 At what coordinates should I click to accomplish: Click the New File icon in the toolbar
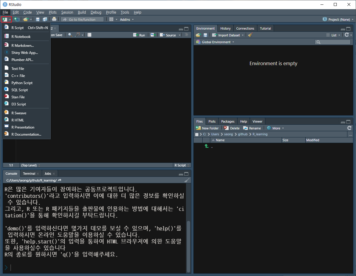pos(5,19)
